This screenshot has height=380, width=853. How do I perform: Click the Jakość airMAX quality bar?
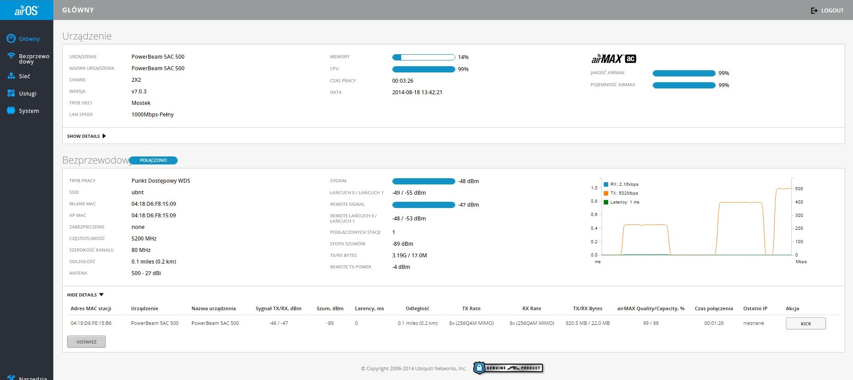(x=684, y=73)
